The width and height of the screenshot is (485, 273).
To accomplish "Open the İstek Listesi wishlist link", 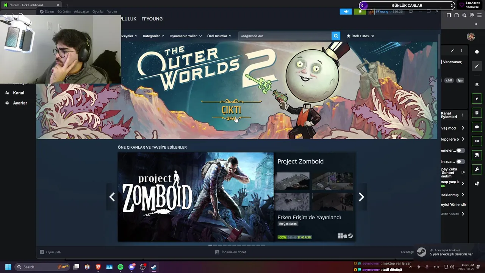I will pos(360,36).
